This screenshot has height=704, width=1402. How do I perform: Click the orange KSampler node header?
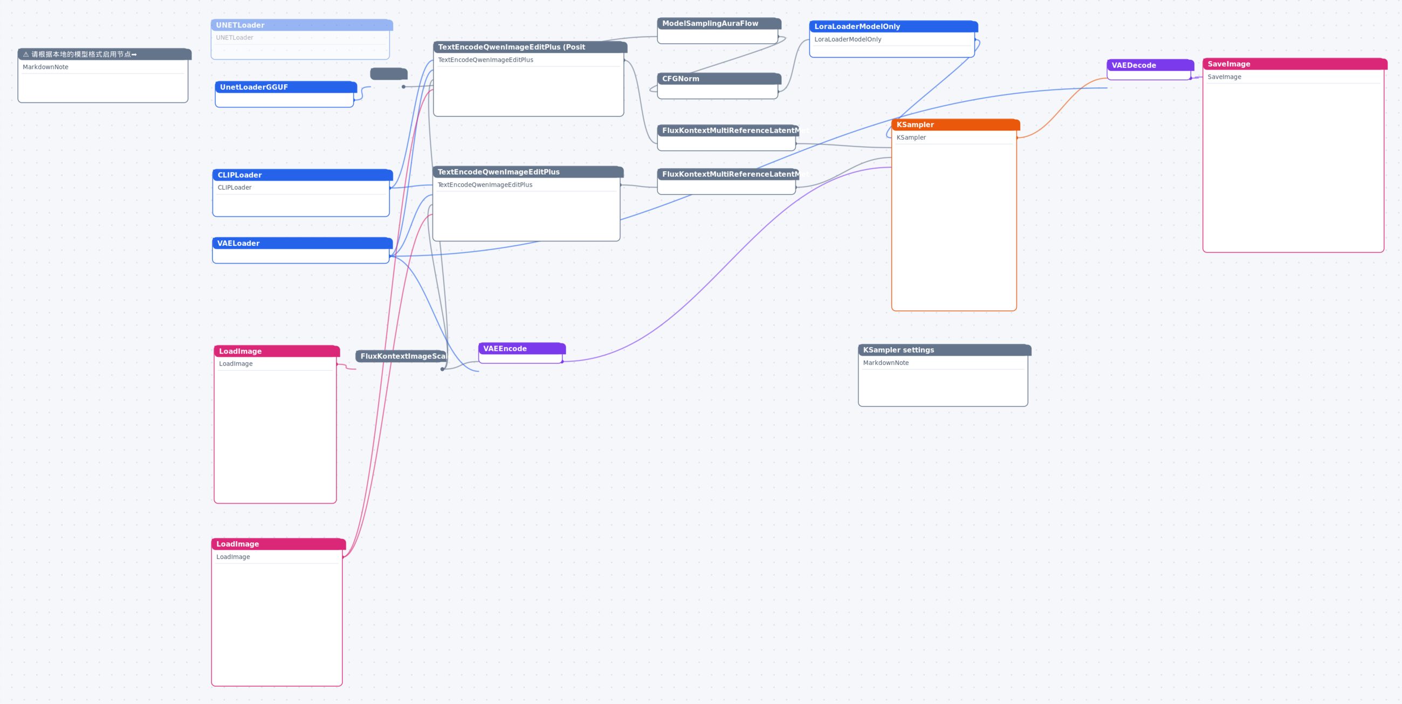coord(955,125)
